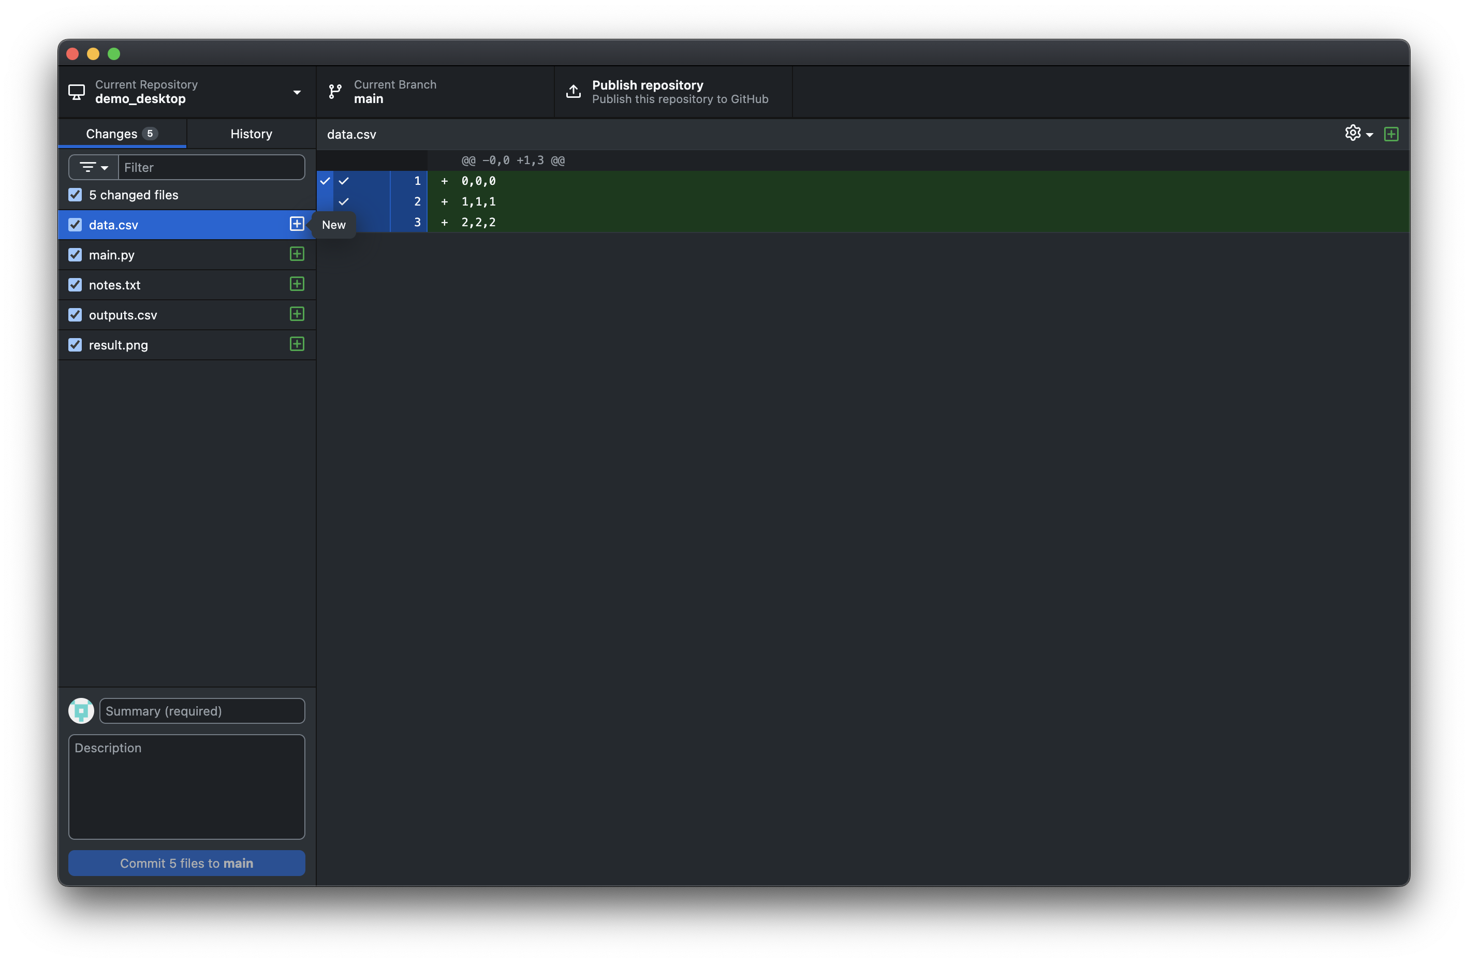Select main.py in changed files list

point(187,255)
